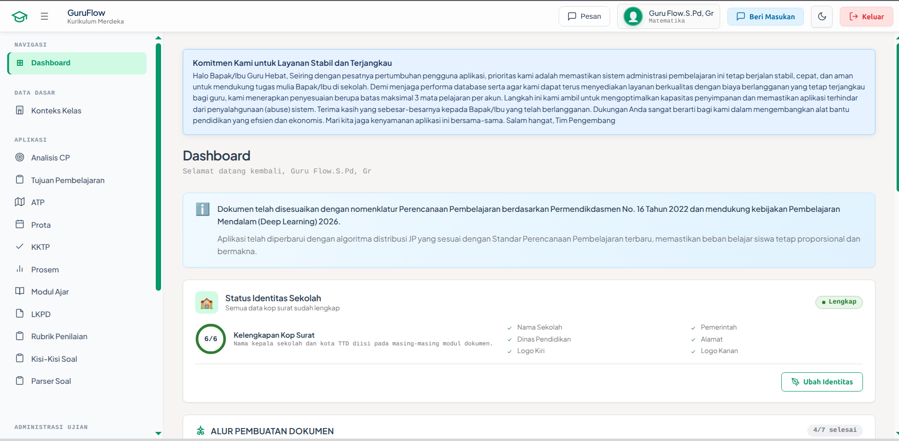This screenshot has width=899, height=441.
Task: Open Beri Masukan feedback button
Action: point(765,16)
